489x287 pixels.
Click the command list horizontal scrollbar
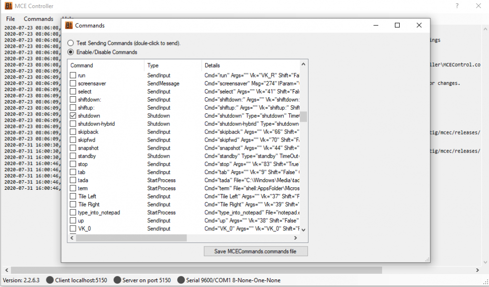(131, 238)
